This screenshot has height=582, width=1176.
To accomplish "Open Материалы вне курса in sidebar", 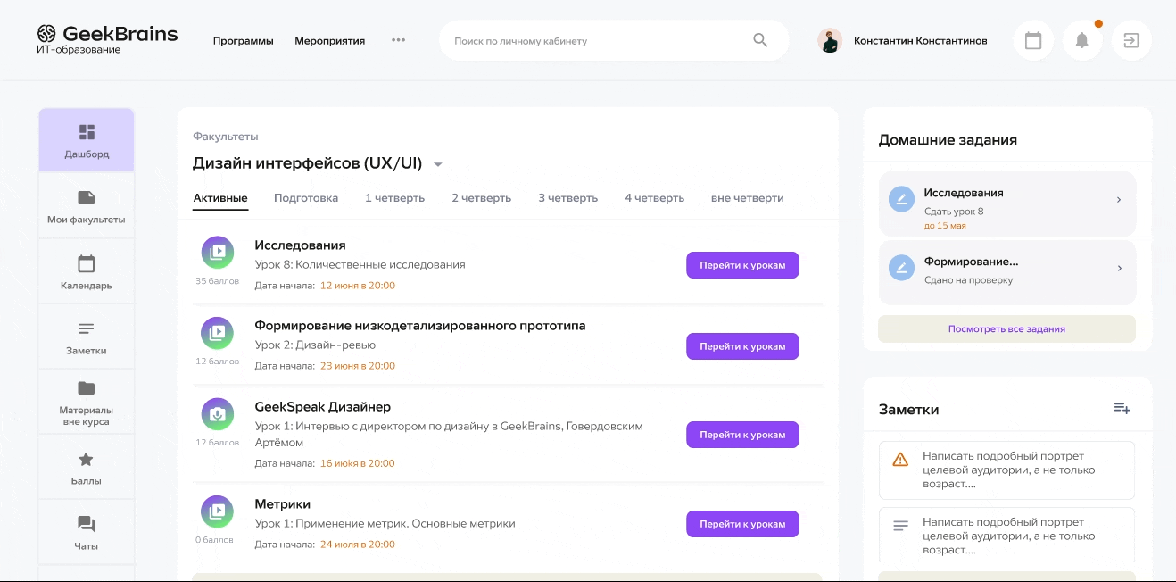I will (86, 400).
